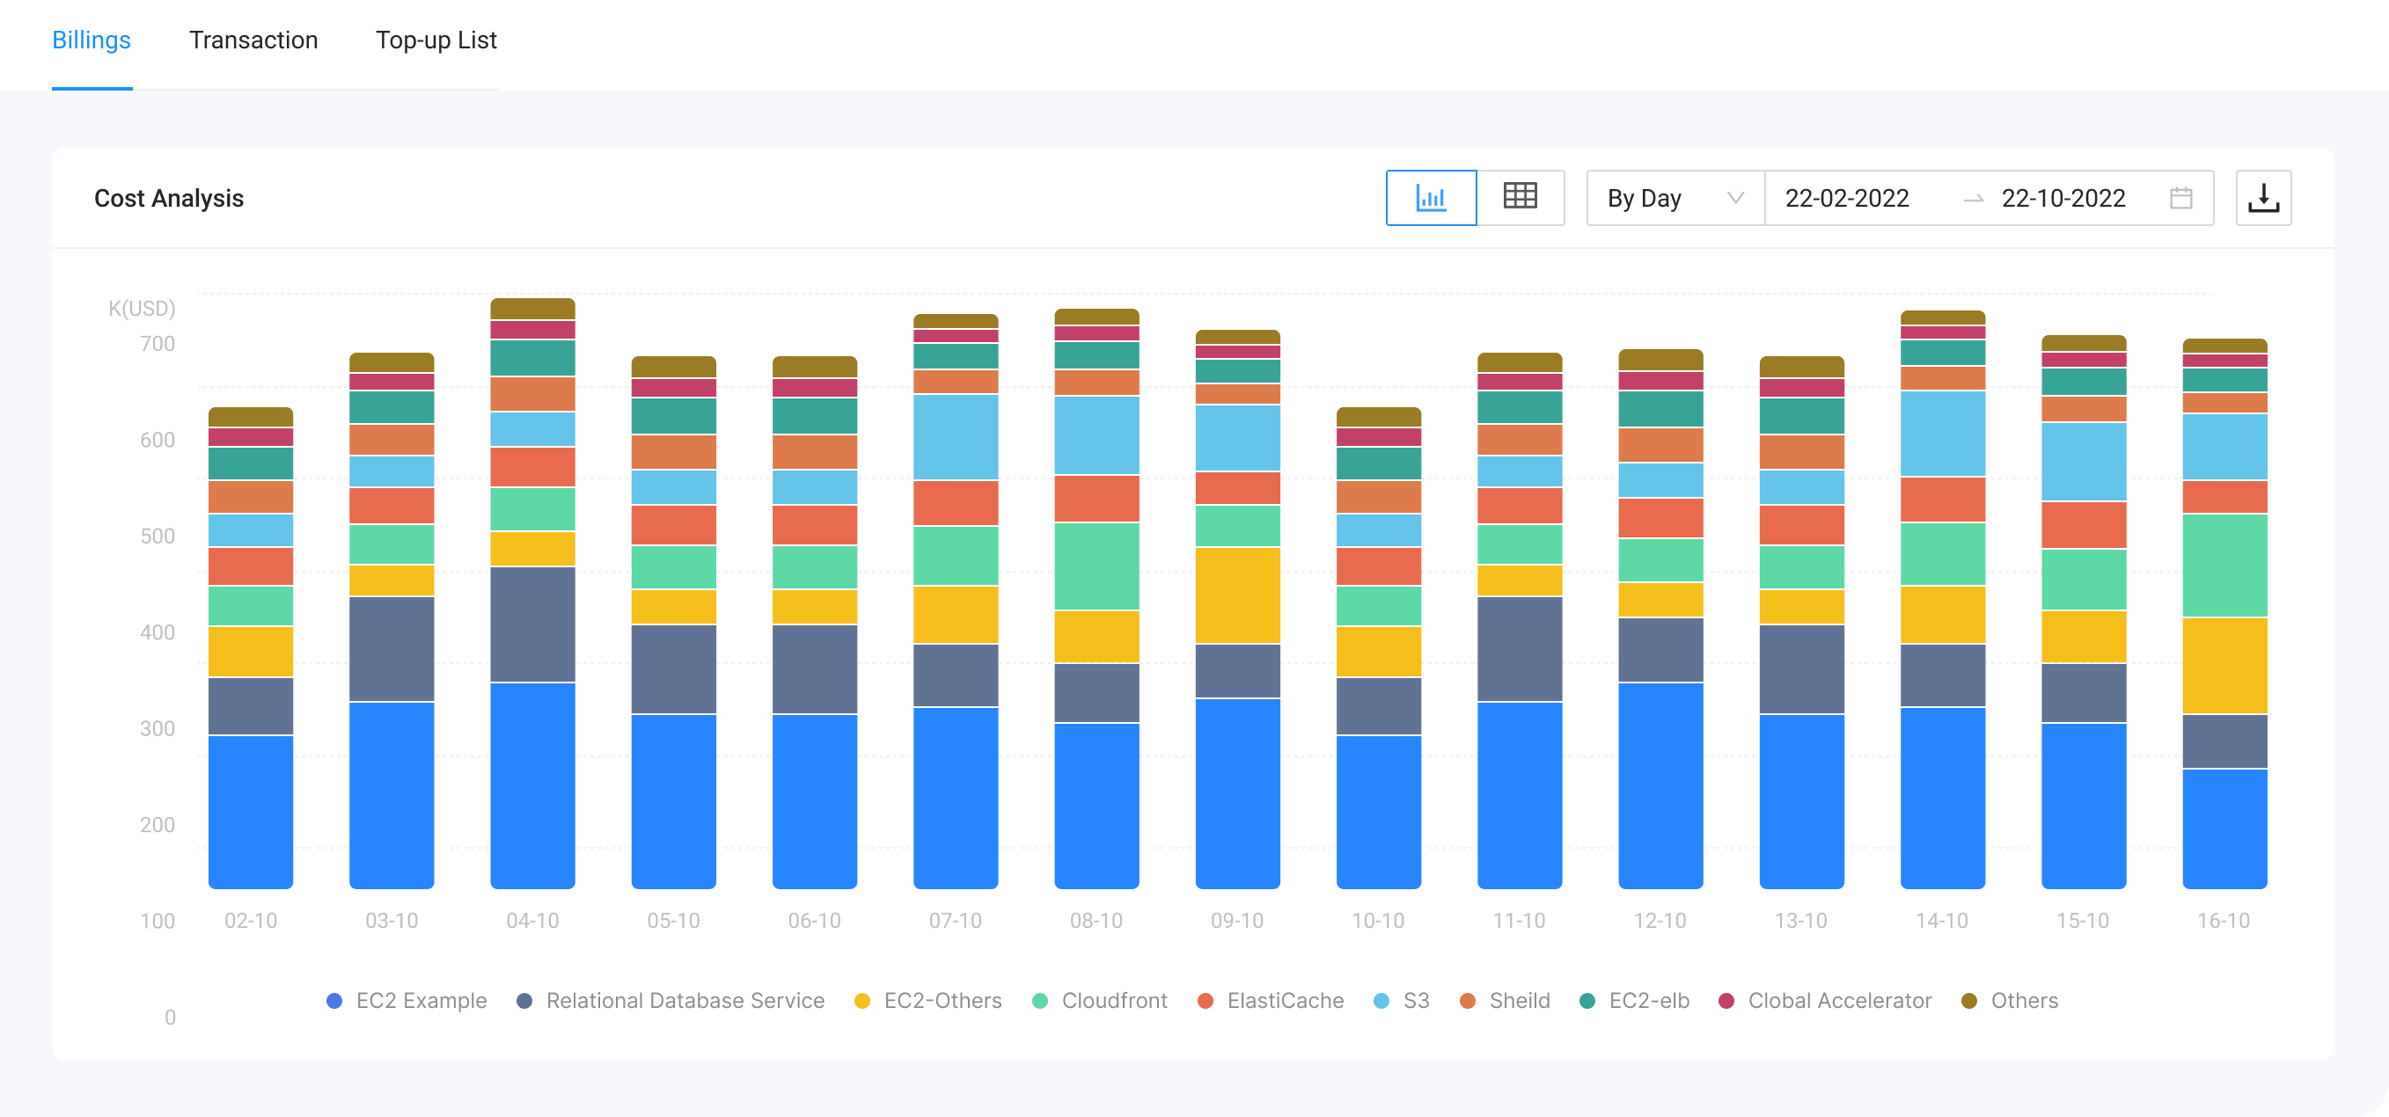Edit the start date 22-02-2022
Image resolution: width=2389 pixels, height=1117 pixels.
(x=1846, y=197)
